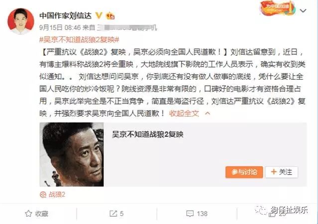Open the 9月15日 08:46 timestamp link
Image resolution: width=318 pixels, height=224 pixels.
point(60,27)
